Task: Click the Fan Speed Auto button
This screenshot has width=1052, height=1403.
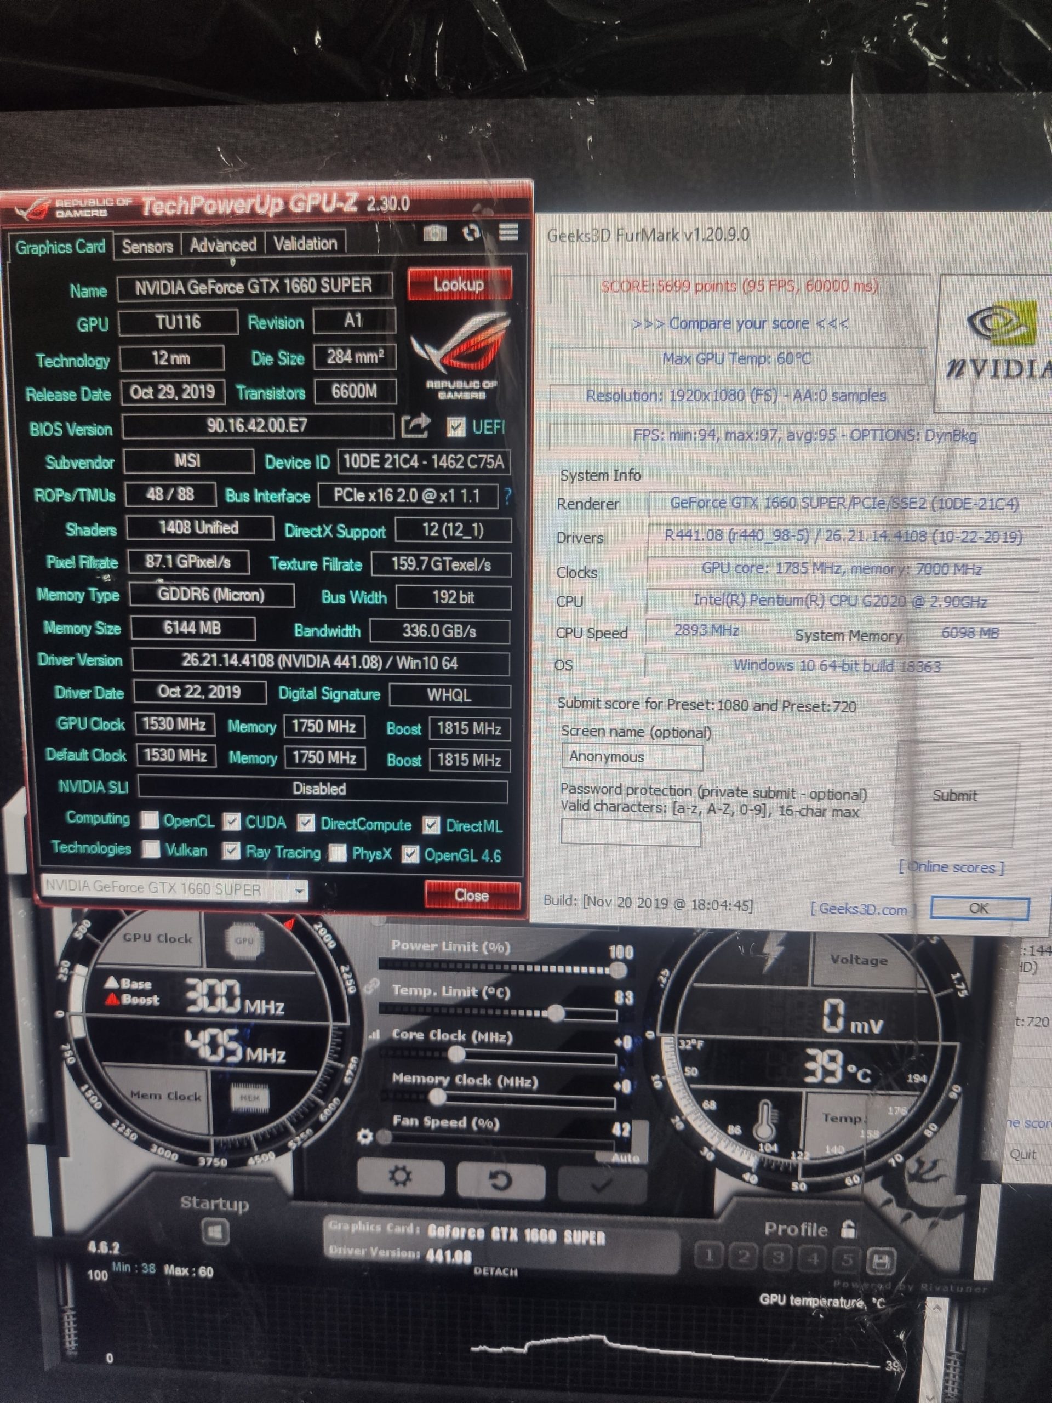Action: point(625,1157)
